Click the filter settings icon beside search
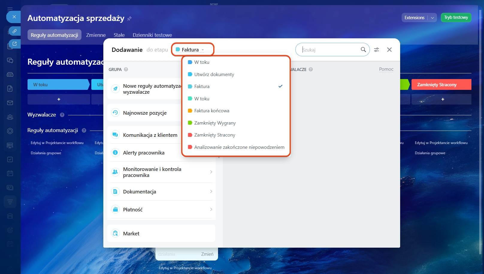Screen dimensions: 484x274 pos(376,50)
